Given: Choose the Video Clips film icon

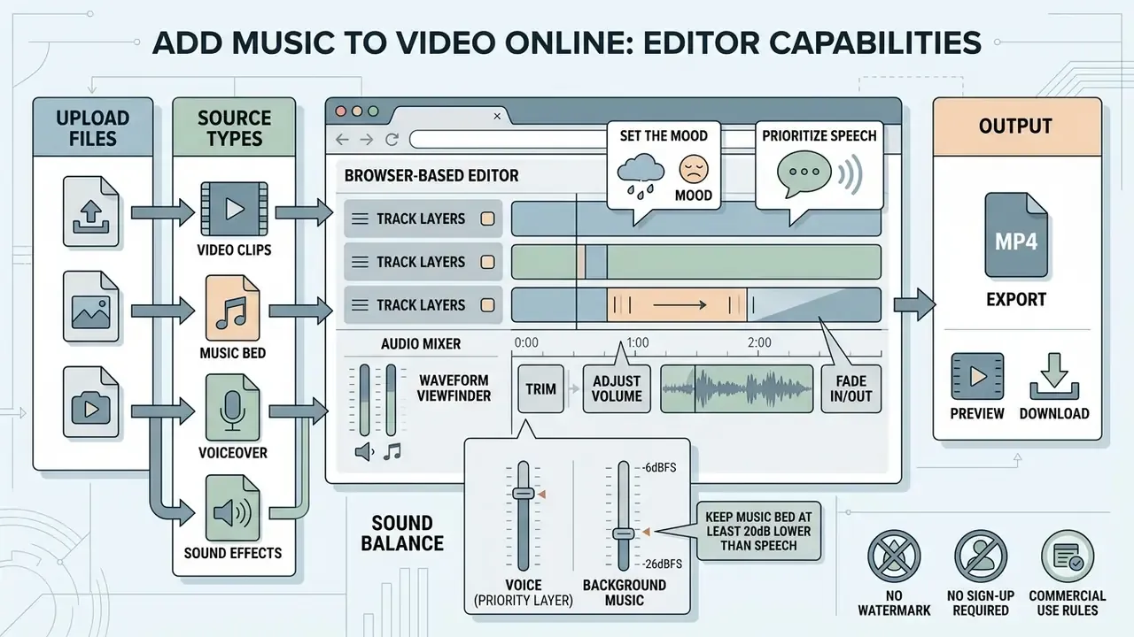Looking at the screenshot, I should [233, 209].
